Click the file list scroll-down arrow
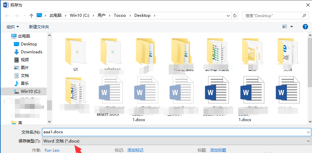The width and height of the screenshot is (312, 153). tap(310, 122)
